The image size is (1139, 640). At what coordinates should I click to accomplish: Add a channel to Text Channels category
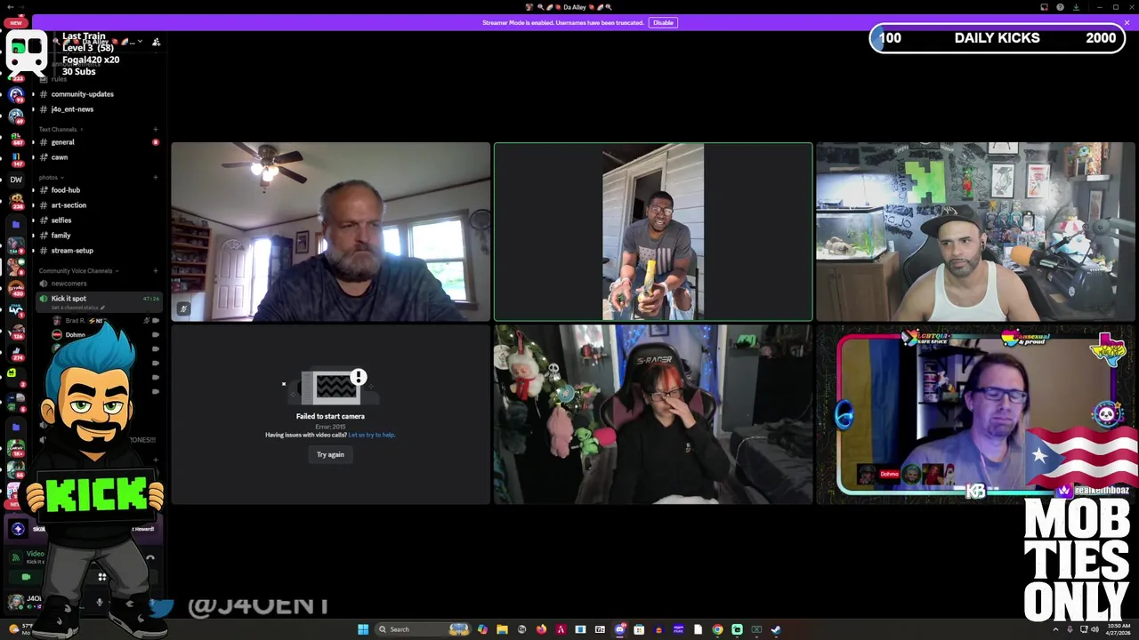point(156,130)
